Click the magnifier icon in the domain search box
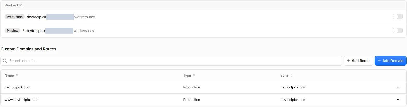Screen dimensions: 407x107 click(5, 61)
